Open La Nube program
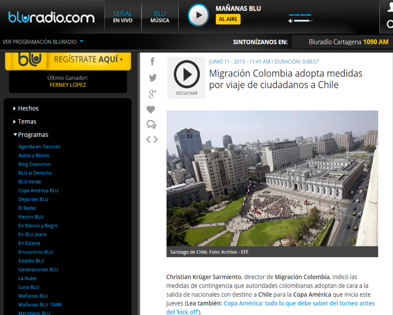This screenshot has height=315, width=393. click(27, 278)
